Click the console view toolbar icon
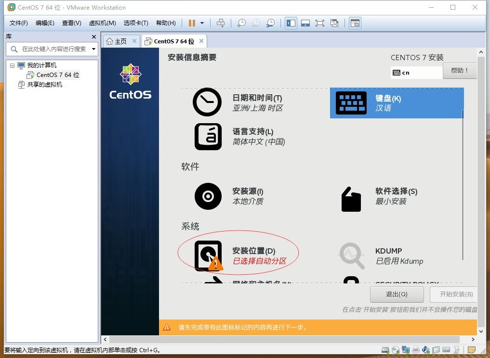Screen dimensions: 490x358 click(x=305, y=23)
